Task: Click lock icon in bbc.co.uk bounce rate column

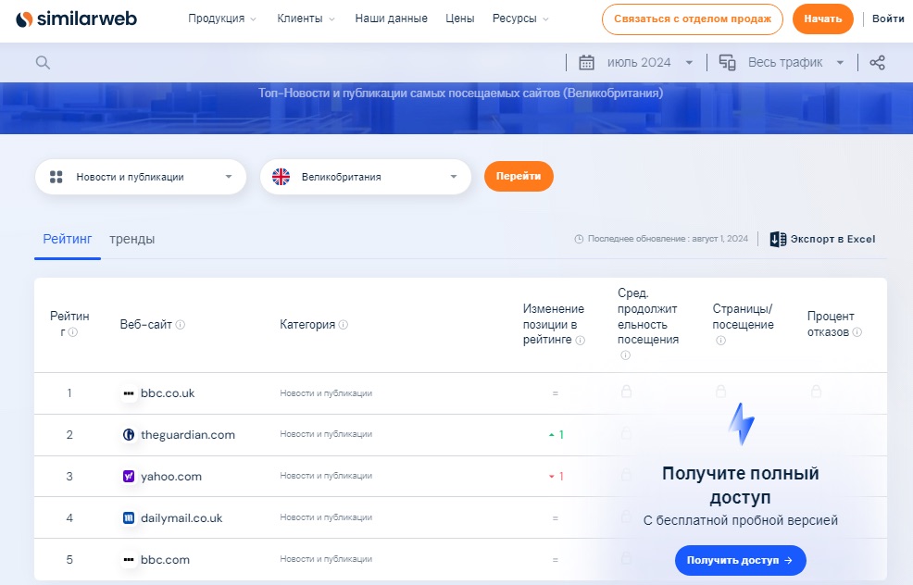Action: [x=817, y=392]
